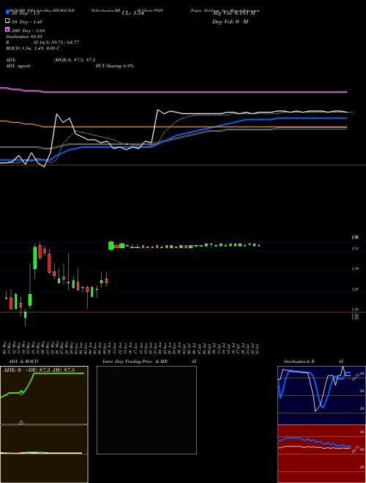Click the empty Intra Day Trading Price panel
Image resolution: width=366 pixels, height=483 pixels.
pos(146,410)
